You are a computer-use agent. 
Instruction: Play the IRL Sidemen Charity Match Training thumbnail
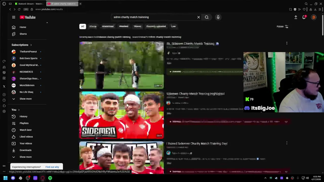[121, 65]
